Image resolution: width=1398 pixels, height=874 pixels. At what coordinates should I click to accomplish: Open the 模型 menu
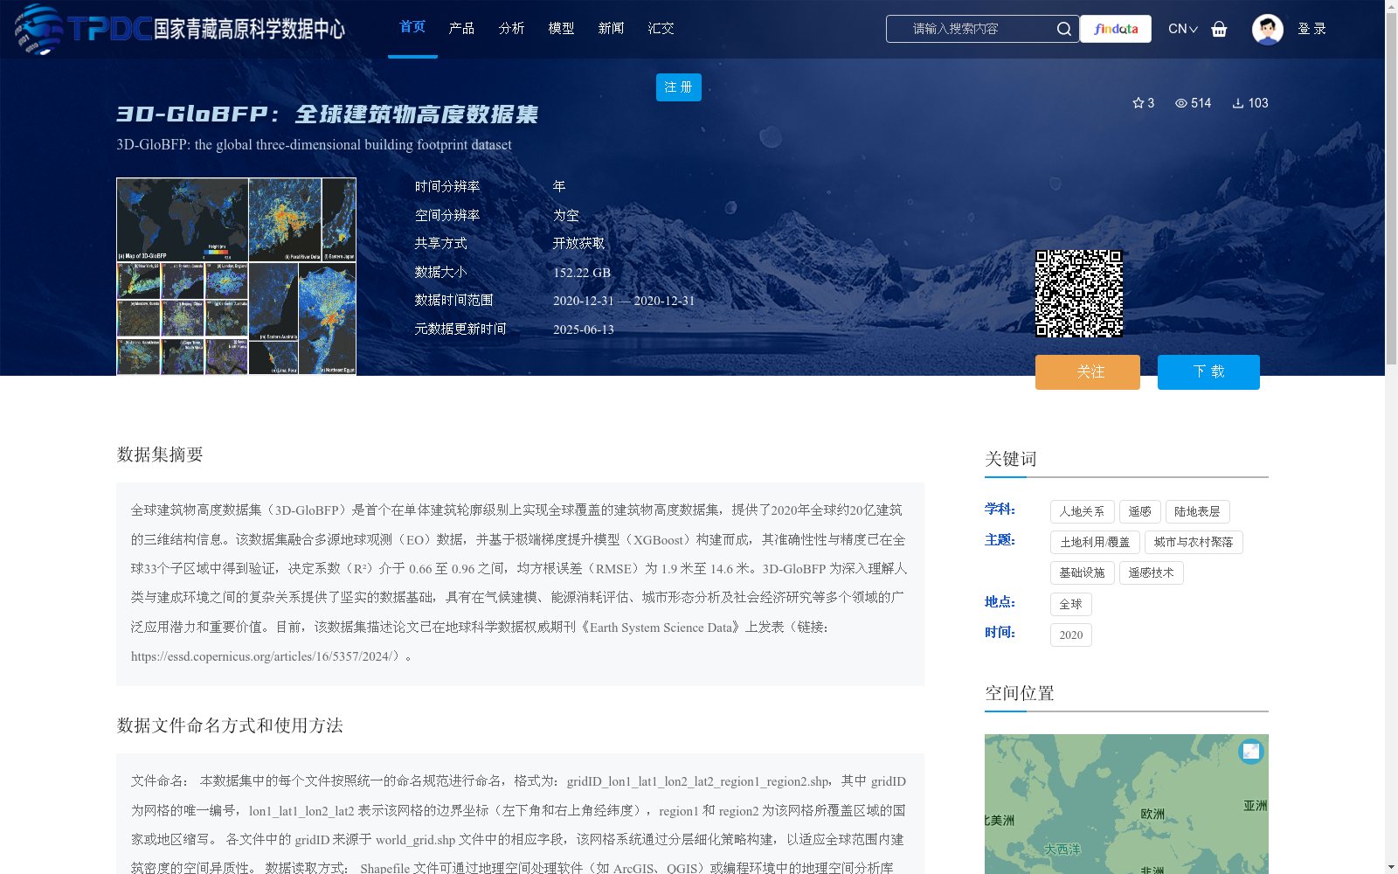pos(561,27)
